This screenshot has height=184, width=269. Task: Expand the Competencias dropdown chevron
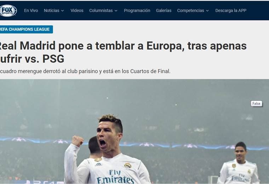click(x=207, y=11)
